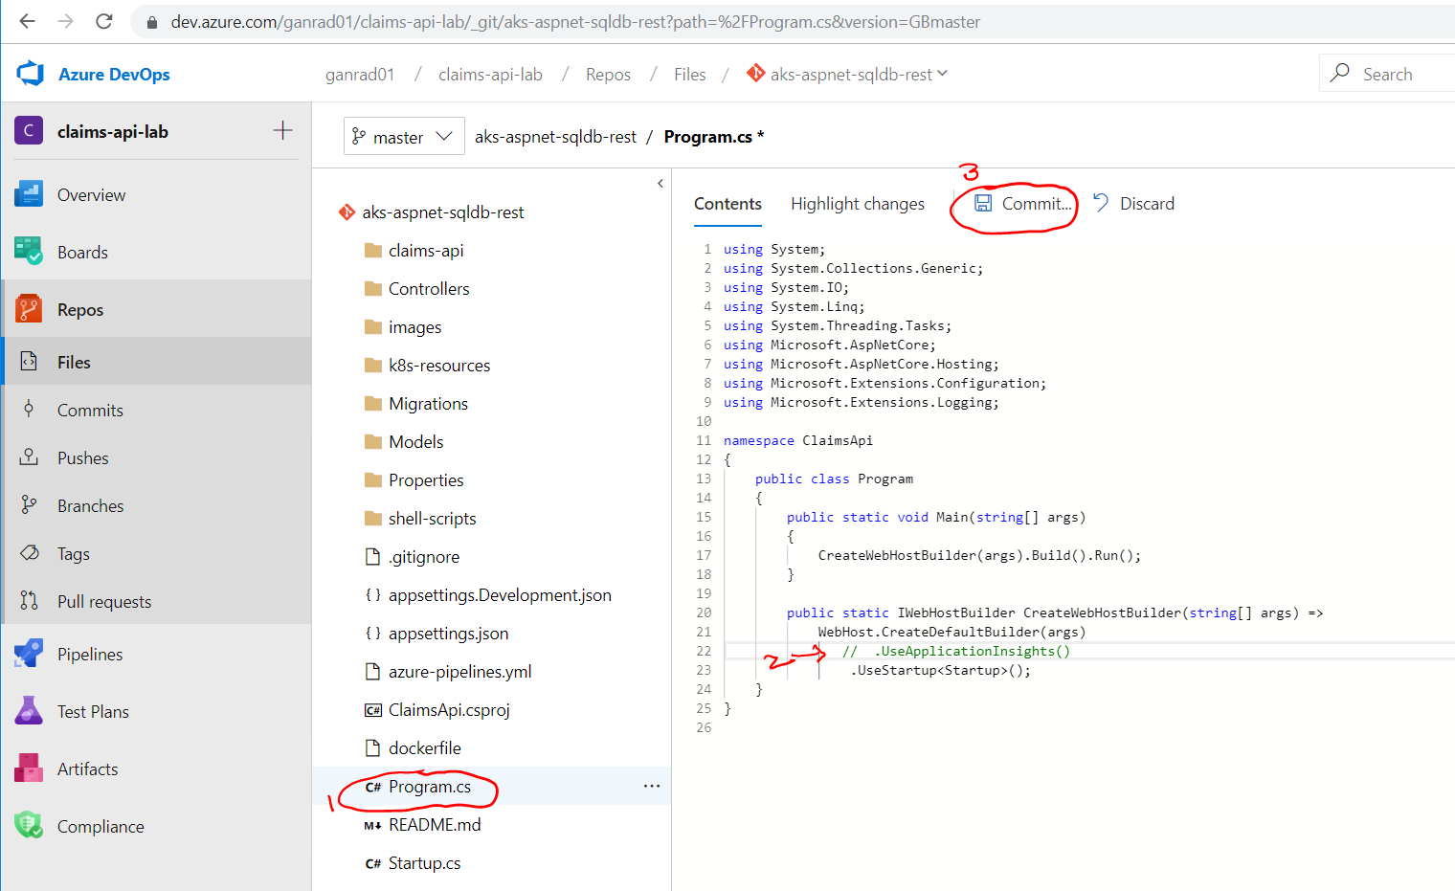This screenshot has height=891, width=1455.
Task: Click the Discard button
Action: pos(1134,204)
